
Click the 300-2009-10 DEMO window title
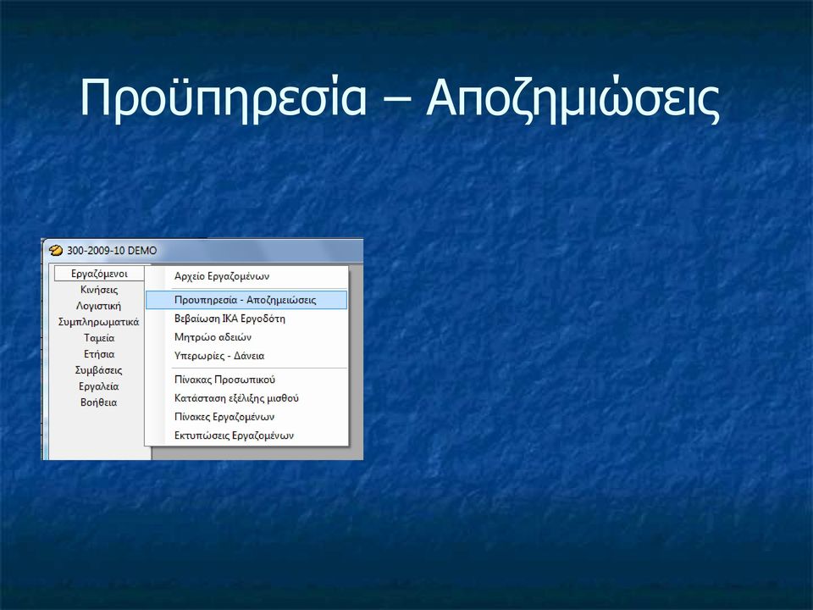click(x=112, y=251)
